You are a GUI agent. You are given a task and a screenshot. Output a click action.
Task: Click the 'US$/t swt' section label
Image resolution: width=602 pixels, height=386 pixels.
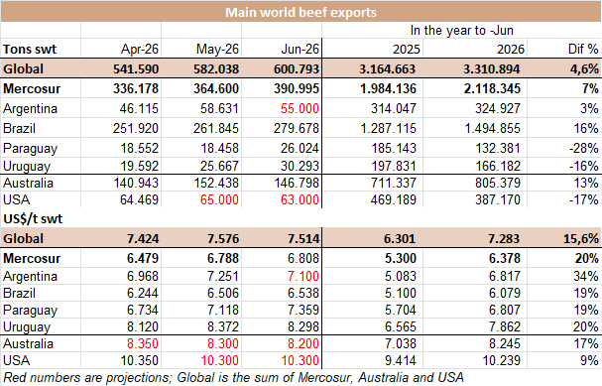33,219
